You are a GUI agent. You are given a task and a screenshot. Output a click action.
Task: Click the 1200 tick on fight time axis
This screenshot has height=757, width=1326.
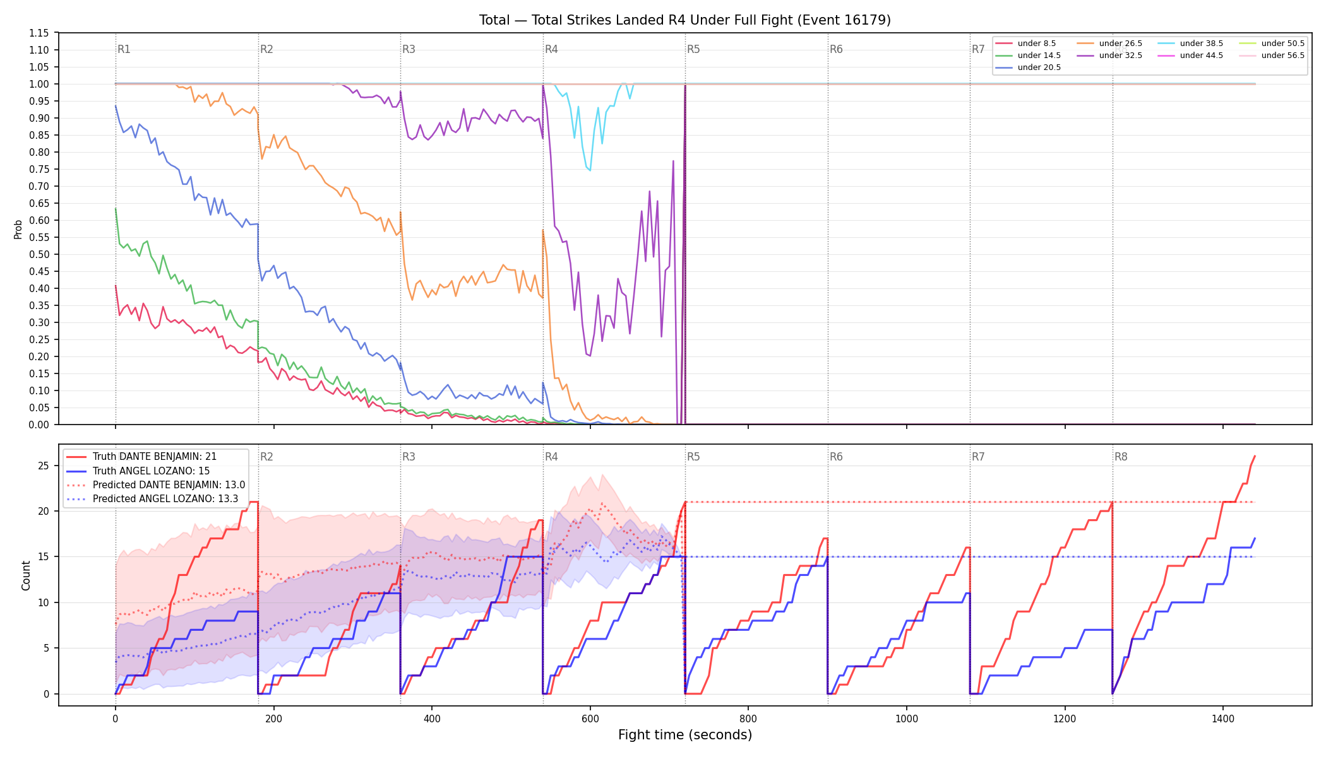click(1065, 718)
